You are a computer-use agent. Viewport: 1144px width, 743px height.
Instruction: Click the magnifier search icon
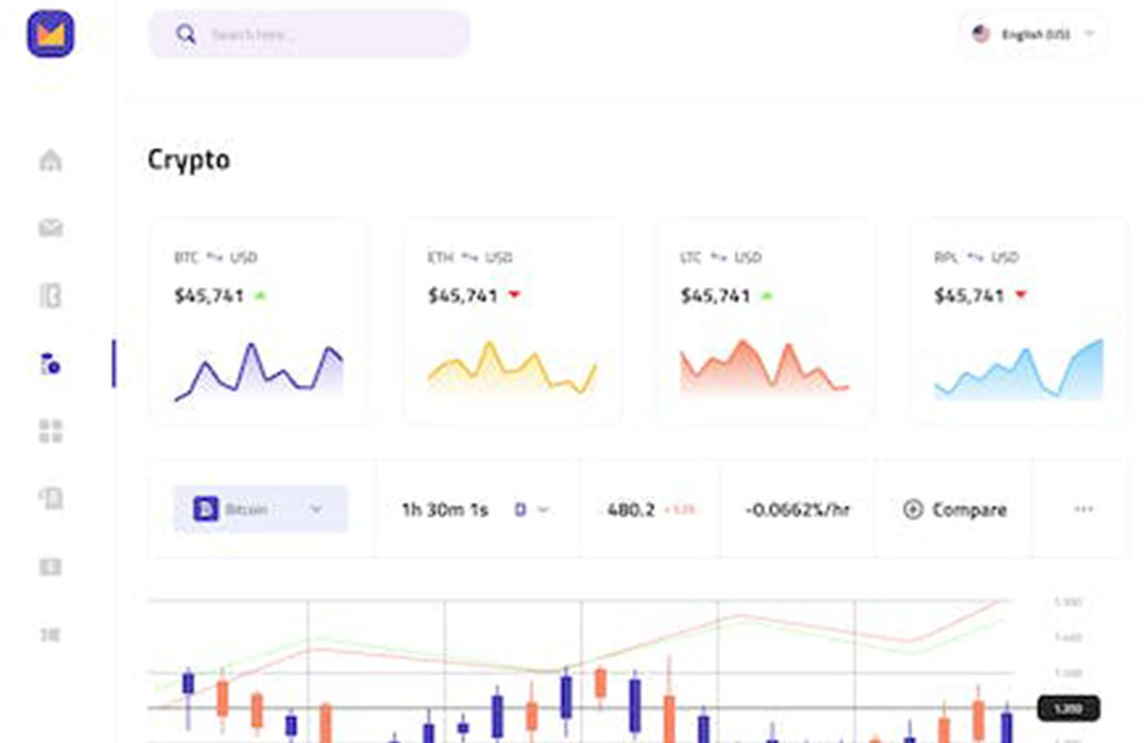(186, 34)
